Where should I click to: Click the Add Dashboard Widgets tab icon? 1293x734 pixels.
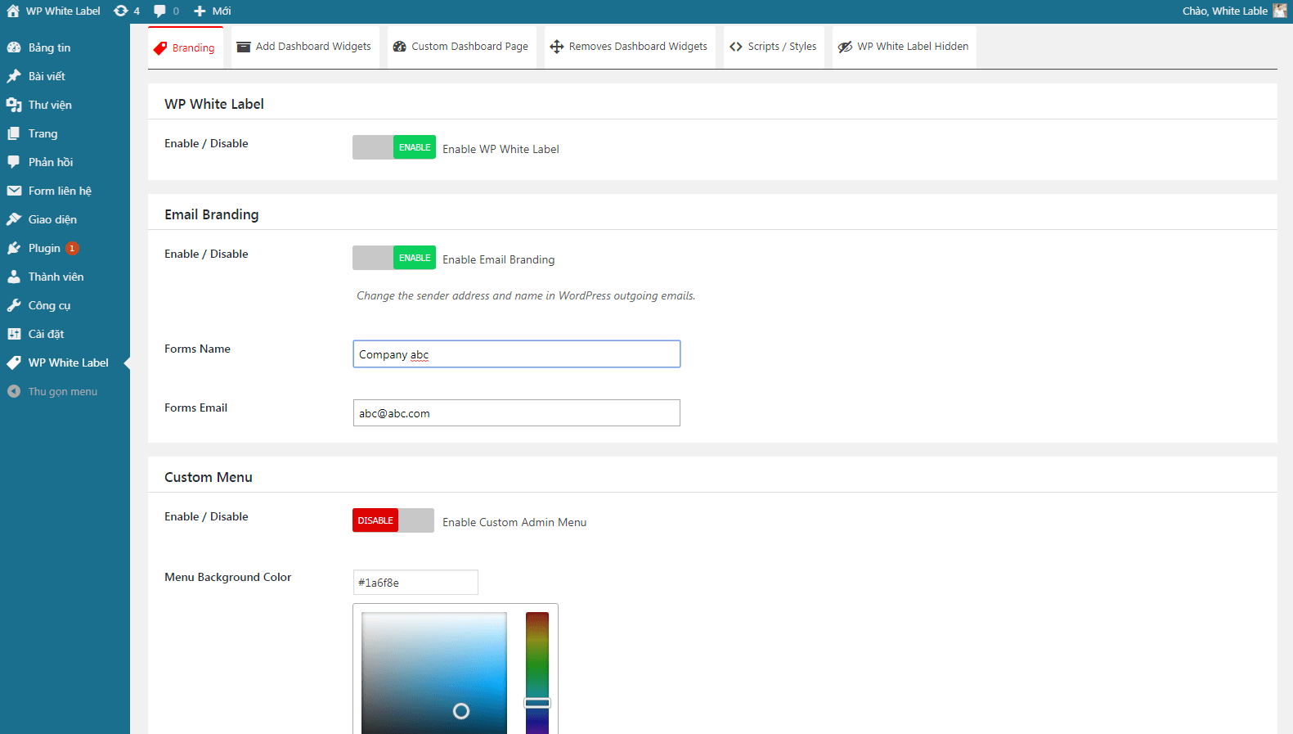click(244, 47)
